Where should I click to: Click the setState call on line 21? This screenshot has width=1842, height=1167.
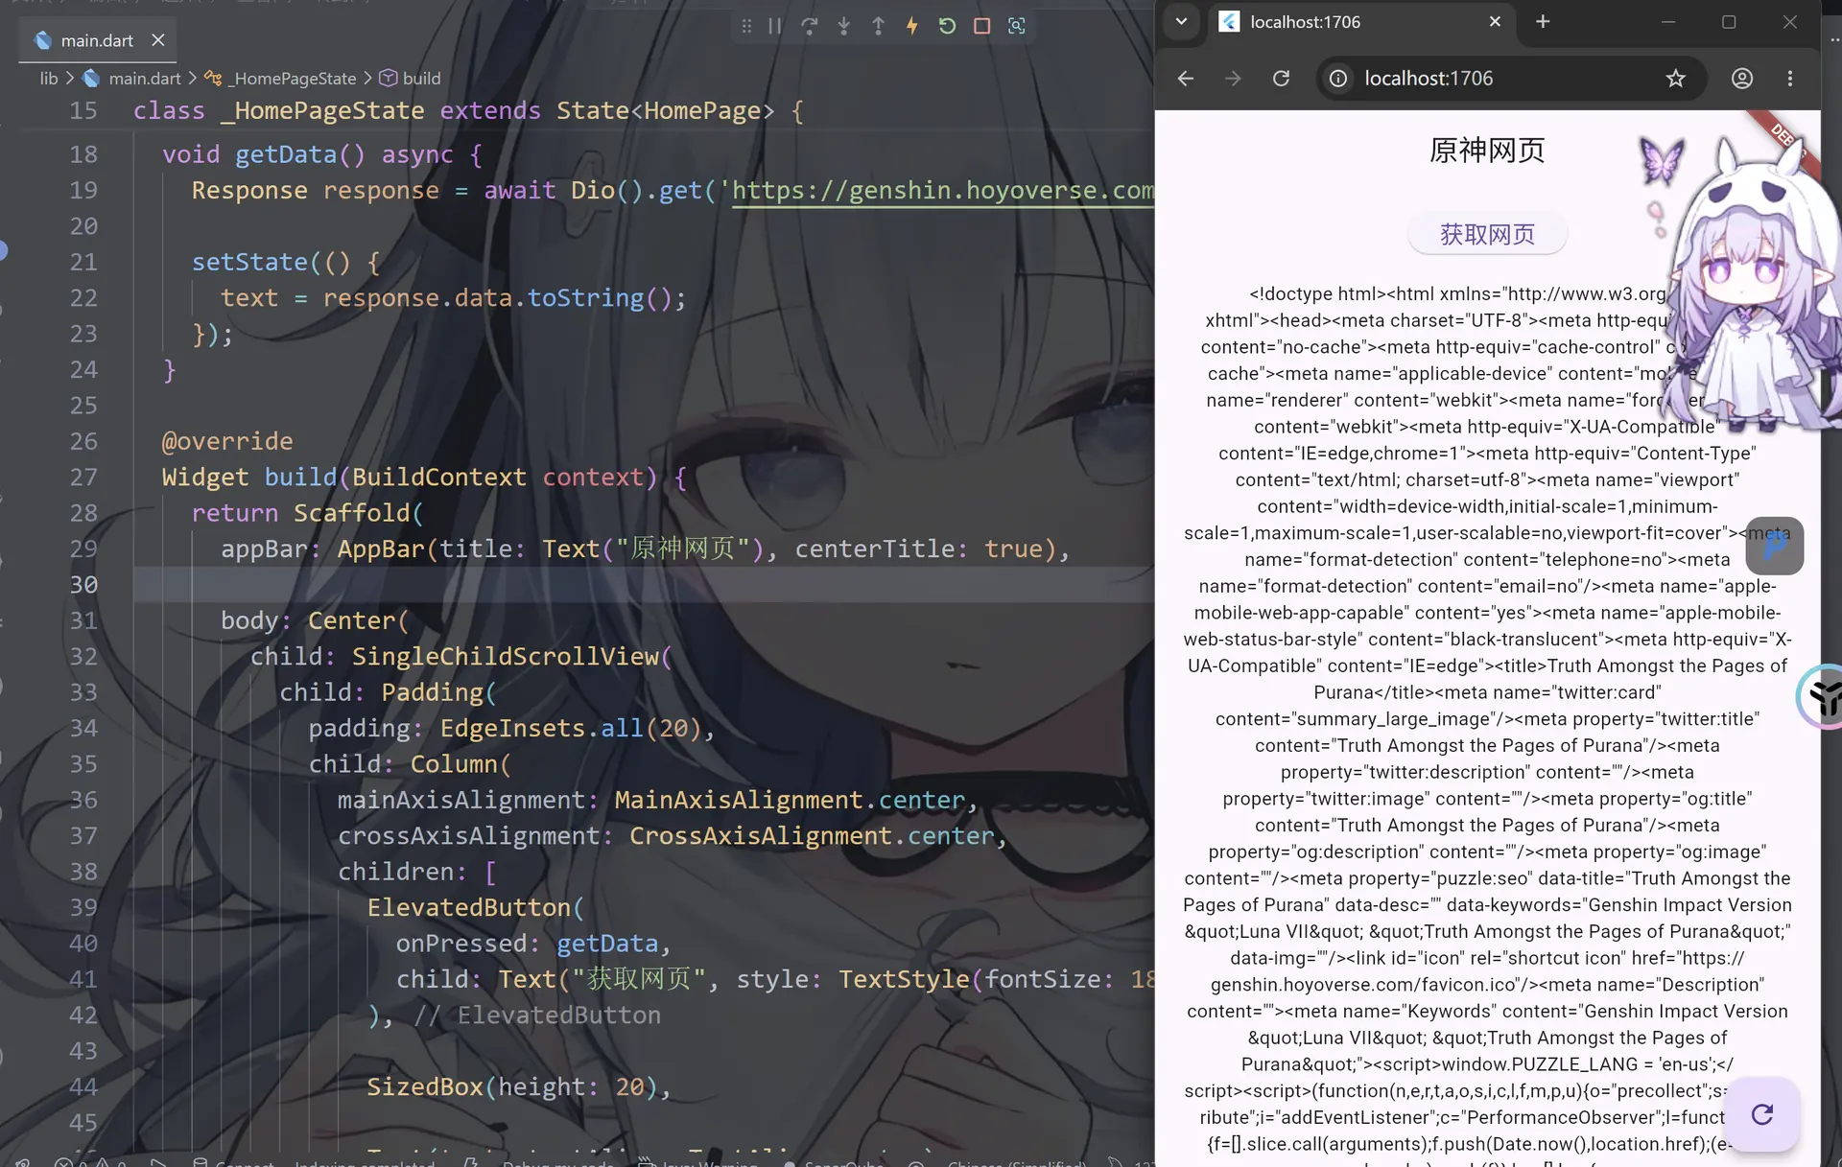point(249,262)
